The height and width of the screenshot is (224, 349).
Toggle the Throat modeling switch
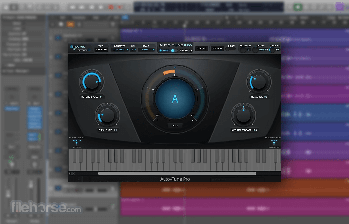coord(231,49)
